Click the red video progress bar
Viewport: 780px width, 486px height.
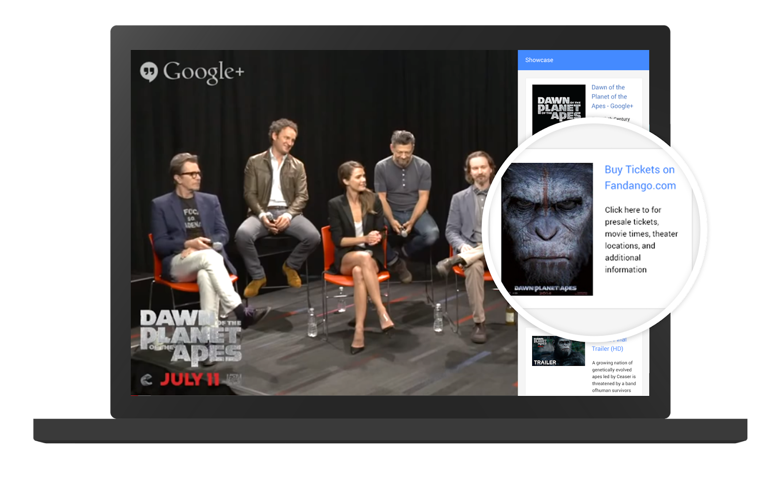point(135,395)
